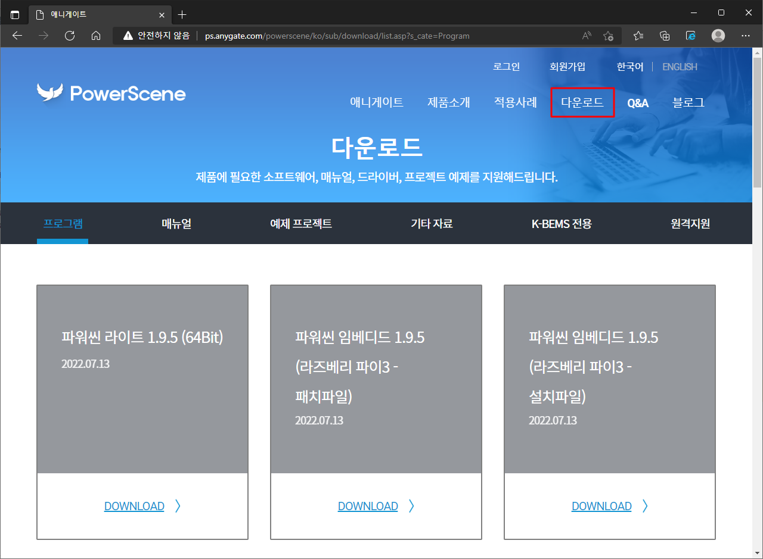Open the Collections icon
The image size is (763, 559).
[x=665, y=36]
